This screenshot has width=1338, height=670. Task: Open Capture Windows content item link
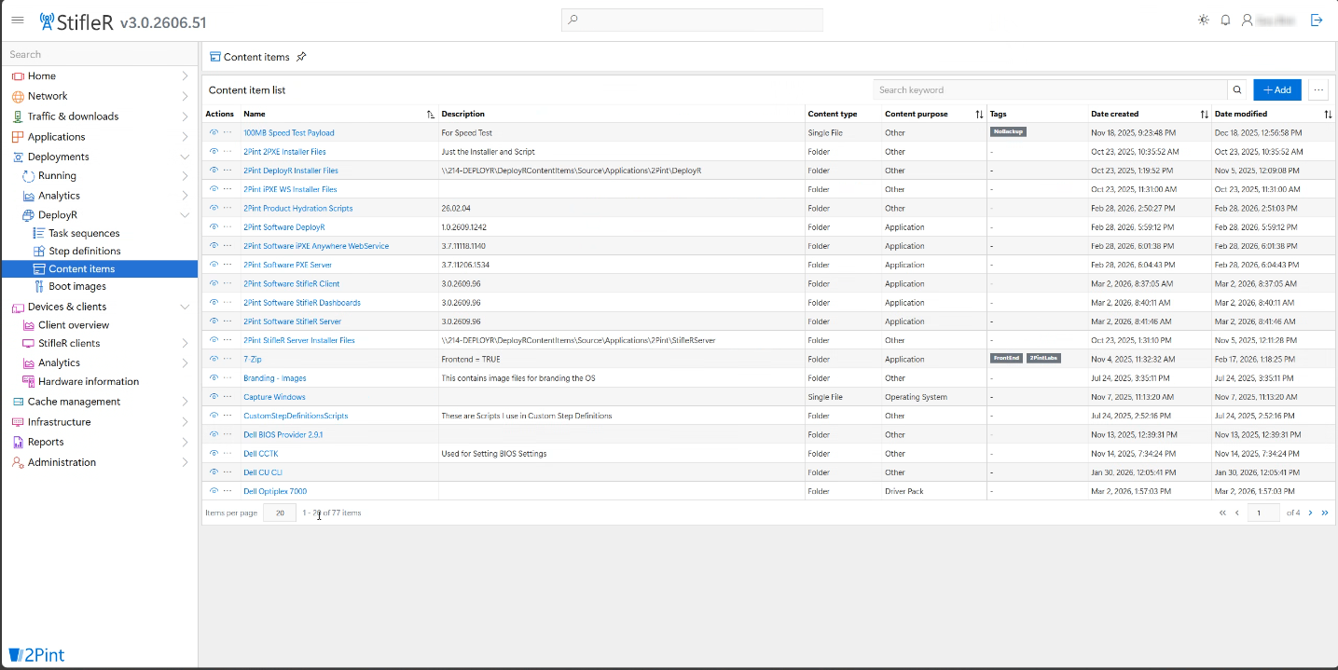(x=274, y=397)
